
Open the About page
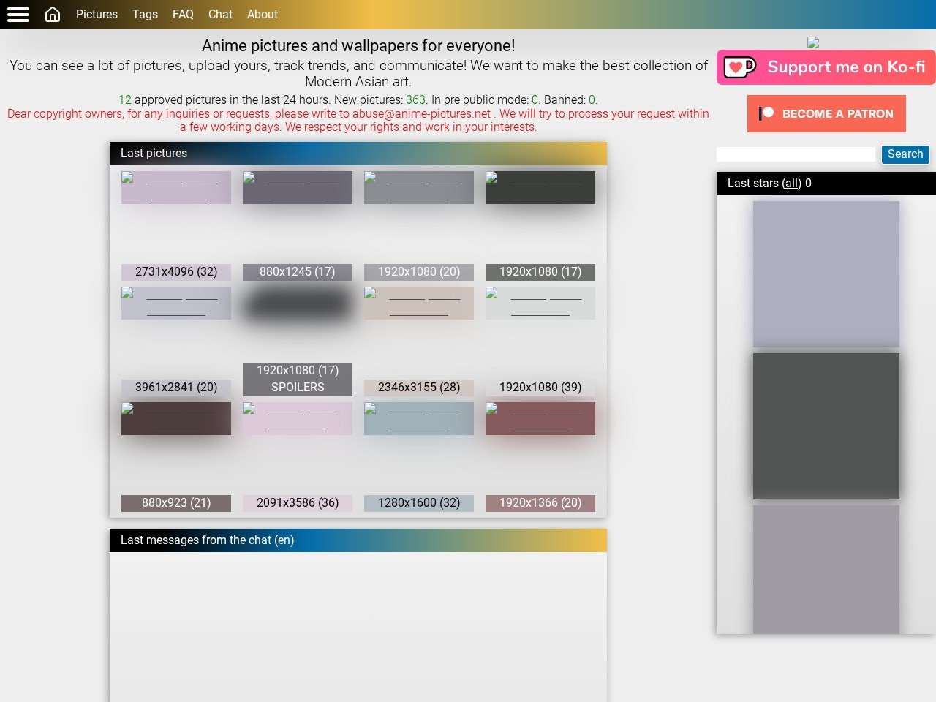pyautogui.click(x=262, y=15)
